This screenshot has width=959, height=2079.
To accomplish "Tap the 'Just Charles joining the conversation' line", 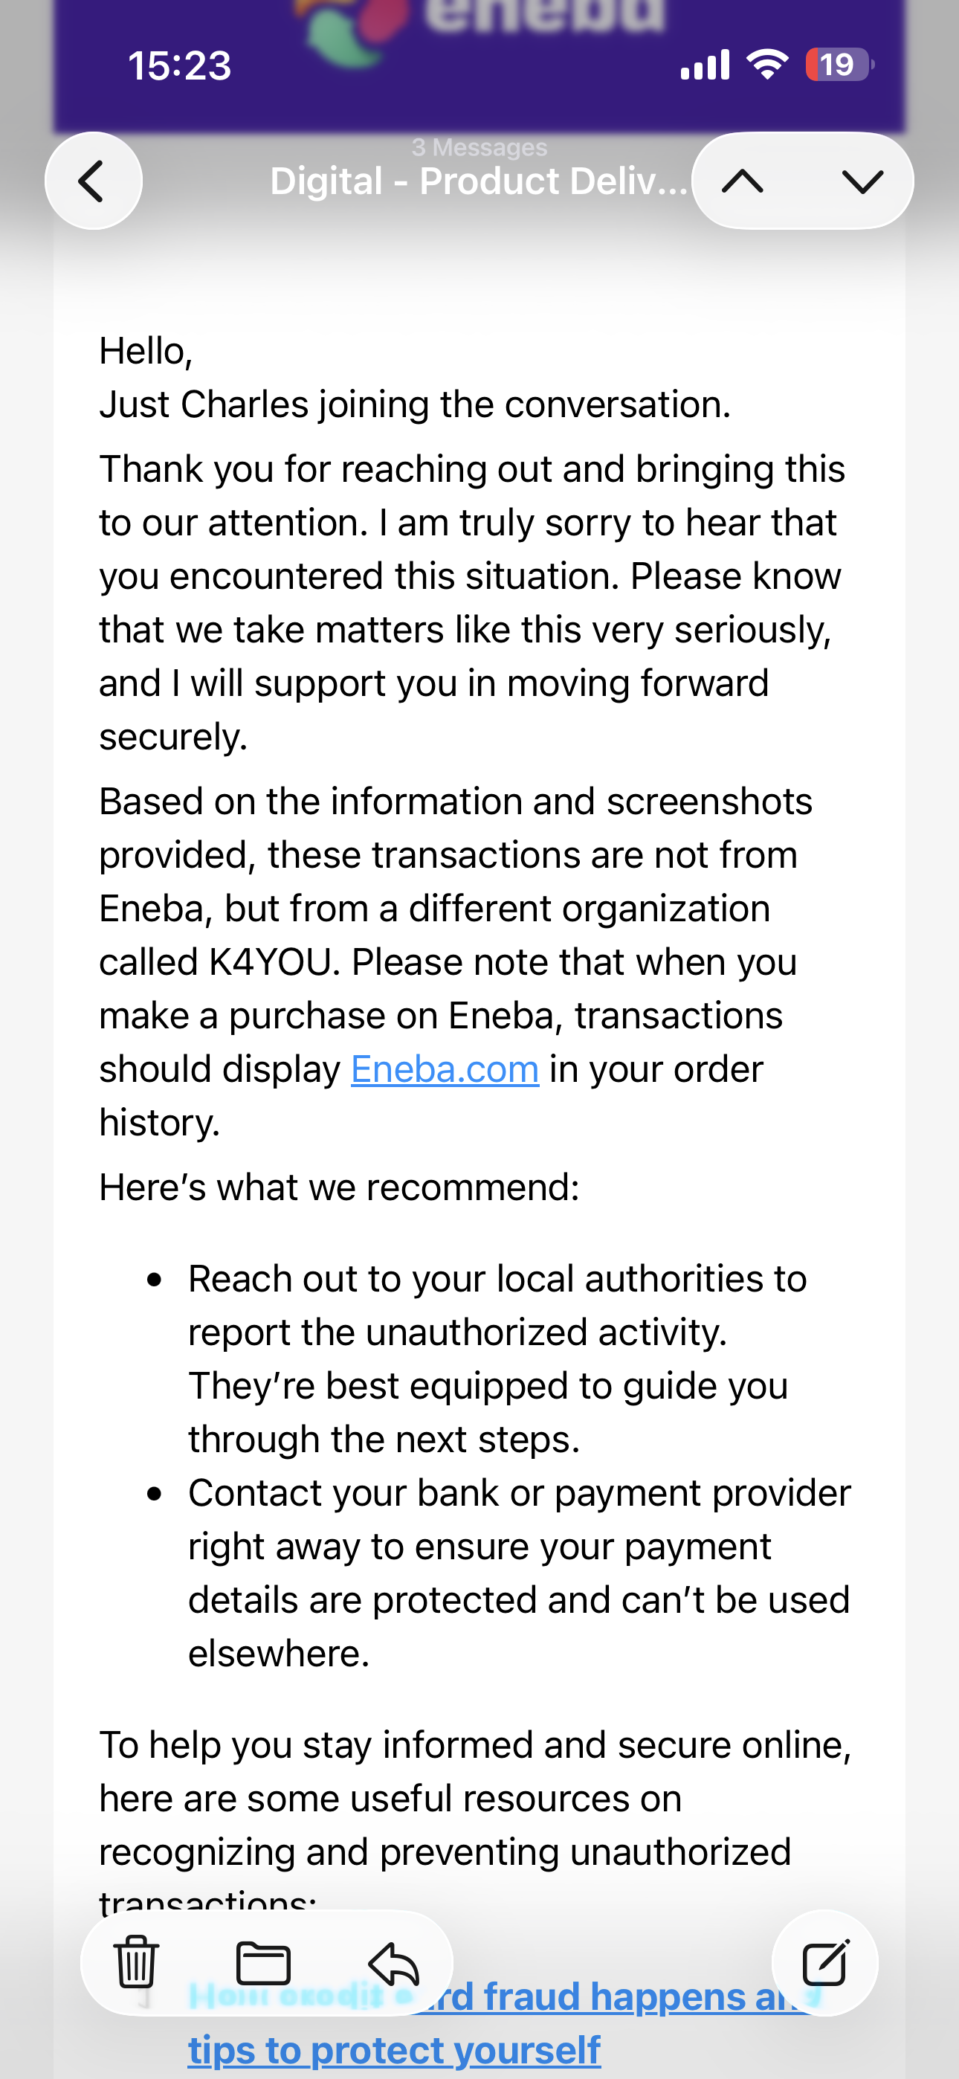I will [x=415, y=404].
